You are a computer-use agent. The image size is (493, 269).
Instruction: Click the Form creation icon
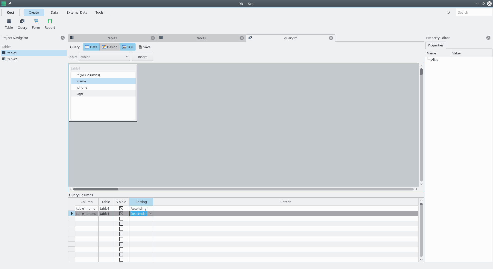(x=36, y=22)
